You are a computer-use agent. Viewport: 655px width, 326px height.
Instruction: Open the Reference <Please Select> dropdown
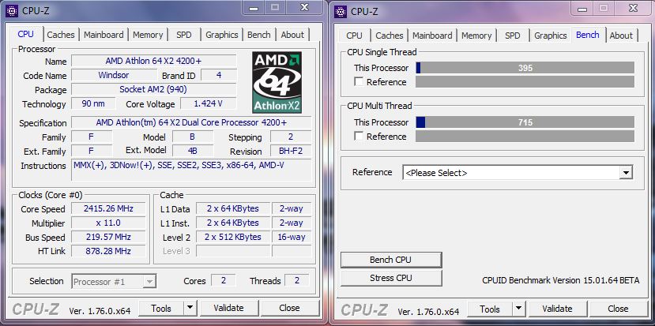pyautogui.click(x=625, y=173)
